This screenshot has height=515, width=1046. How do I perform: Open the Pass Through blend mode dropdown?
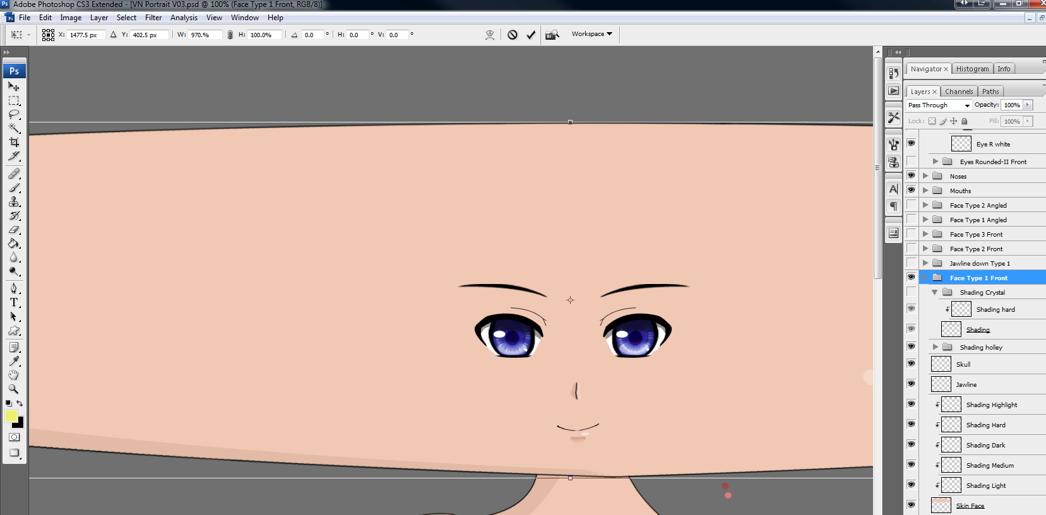tap(939, 105)
